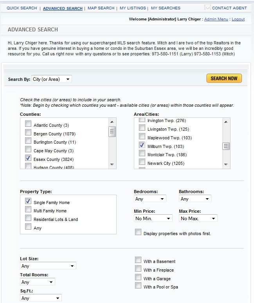Image resolution: width=254 pixels, height=303 pixels.
Task: Click the Essex County (3824) label
Action: tap(54, 159)
